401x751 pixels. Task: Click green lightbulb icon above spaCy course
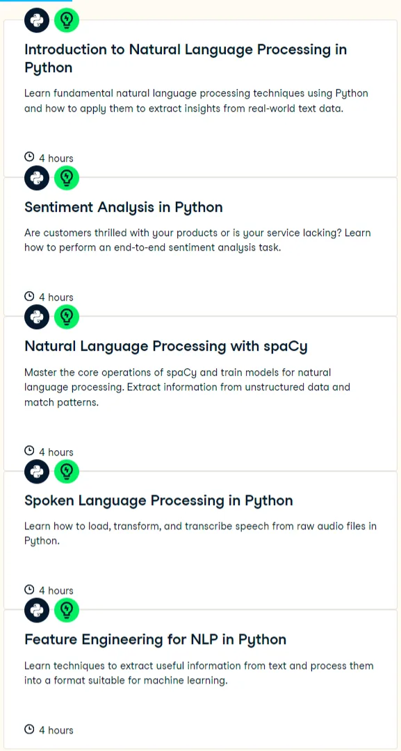67,317
